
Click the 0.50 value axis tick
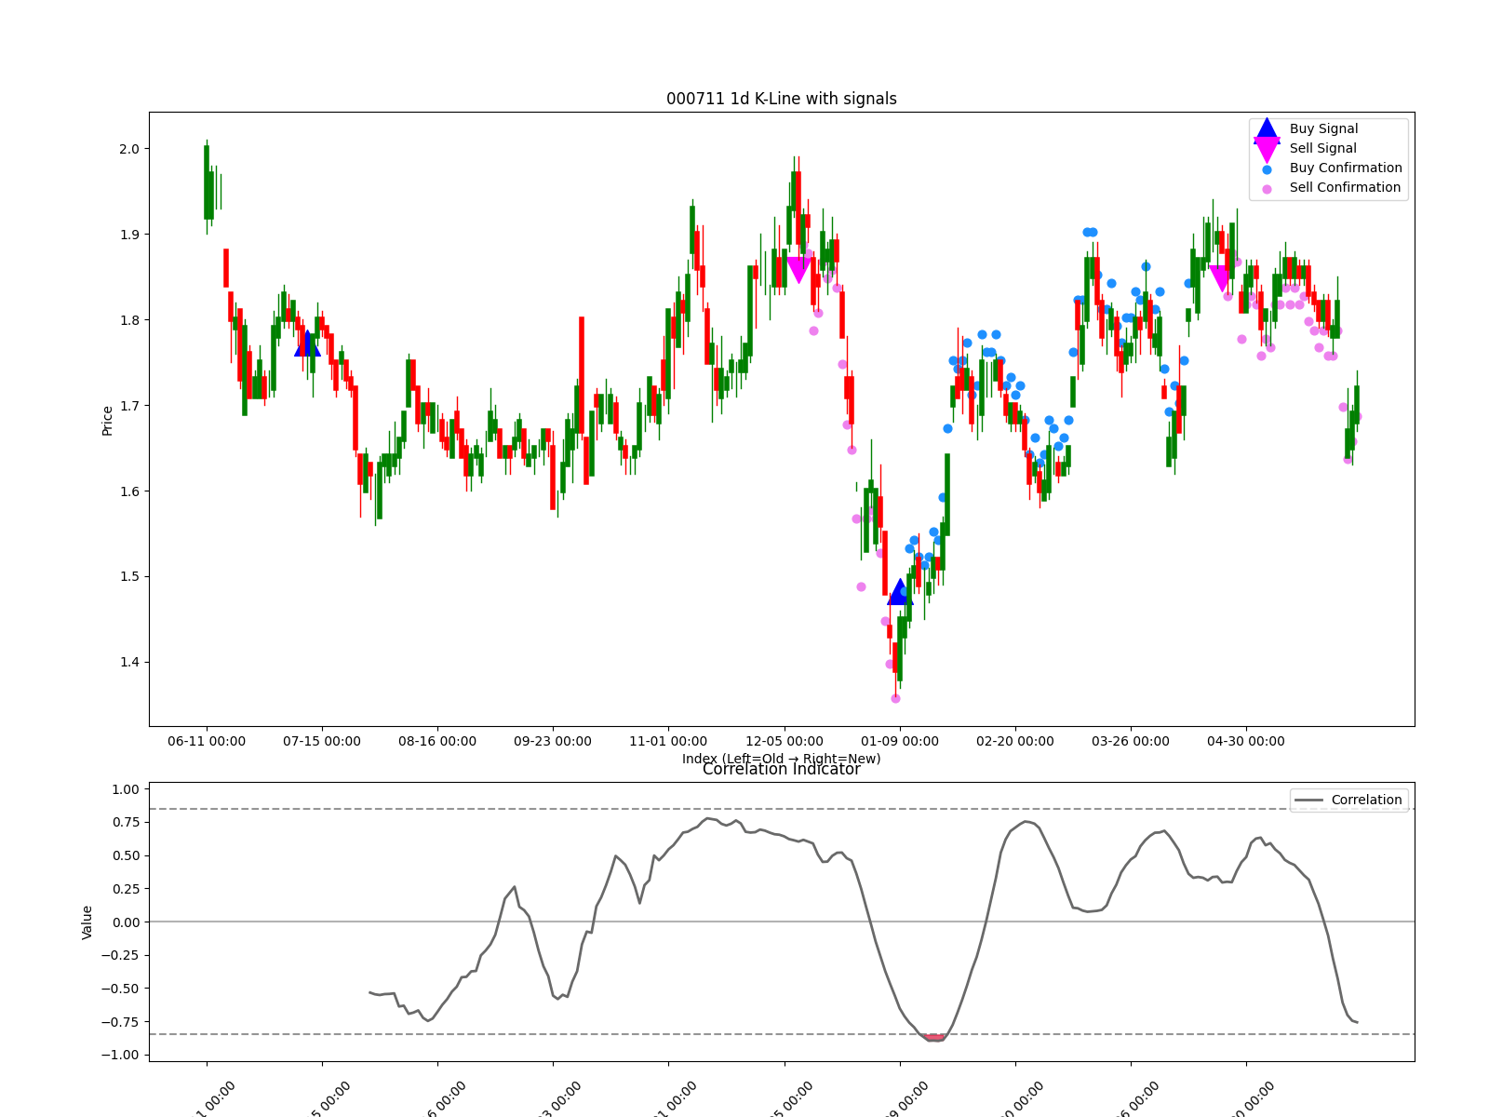pos(125,855)
